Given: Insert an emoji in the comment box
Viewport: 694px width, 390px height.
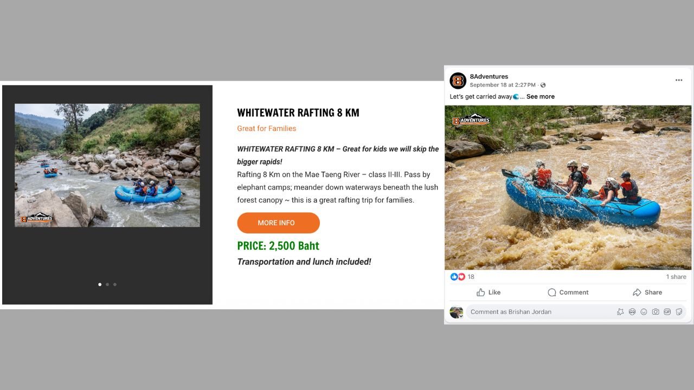Looking at the screenshot, I should [644, 312].
